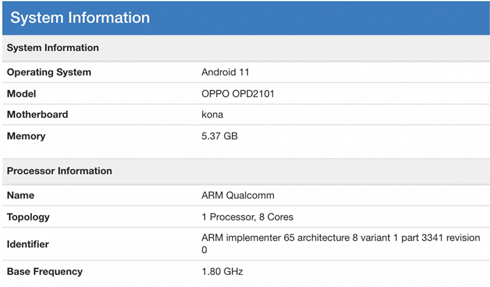The width and height of the screenshot is (490, 287).
Task: Click the 'Motherboard' row label
Action: [37, 115]
